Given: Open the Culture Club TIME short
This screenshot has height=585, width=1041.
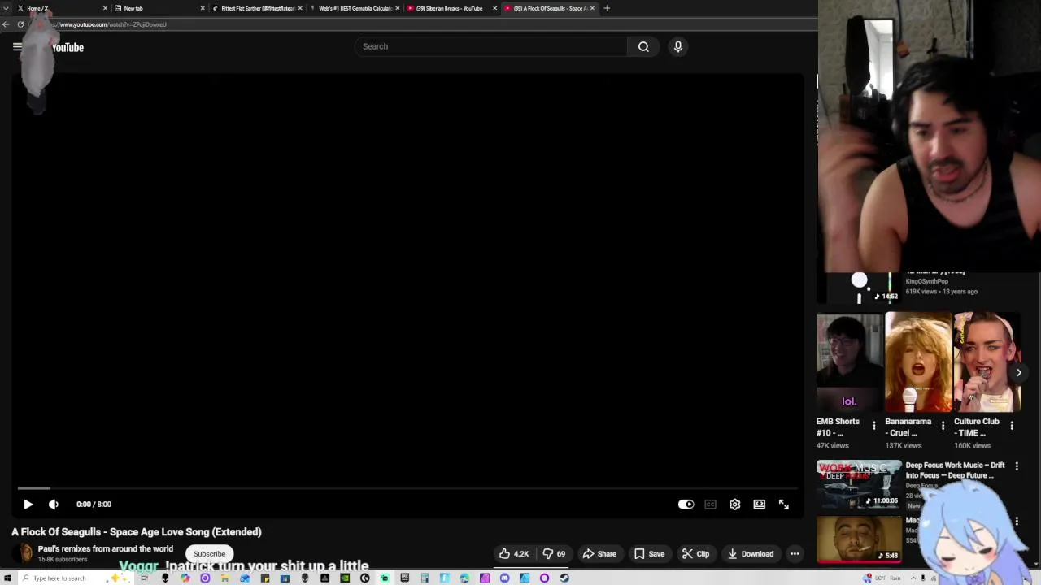Looking at the screenshot, I should (x=987, y=362).
